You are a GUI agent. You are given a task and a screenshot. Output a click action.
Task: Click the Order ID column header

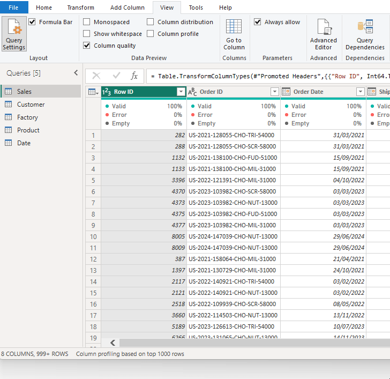click(x=234, y=92)
